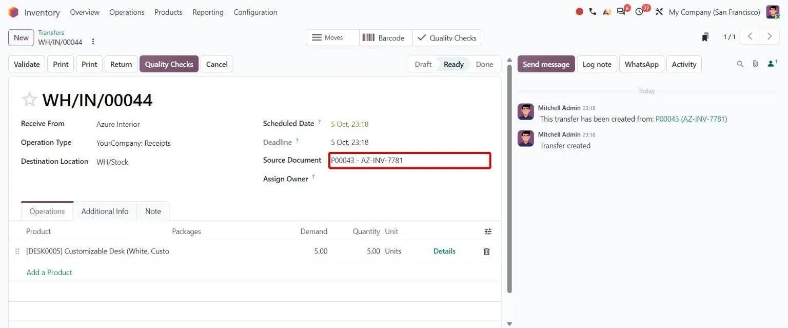Click Mitchell Admin avatar on Transfer created message
788x328 pixels.
click(x=526, y=139)
